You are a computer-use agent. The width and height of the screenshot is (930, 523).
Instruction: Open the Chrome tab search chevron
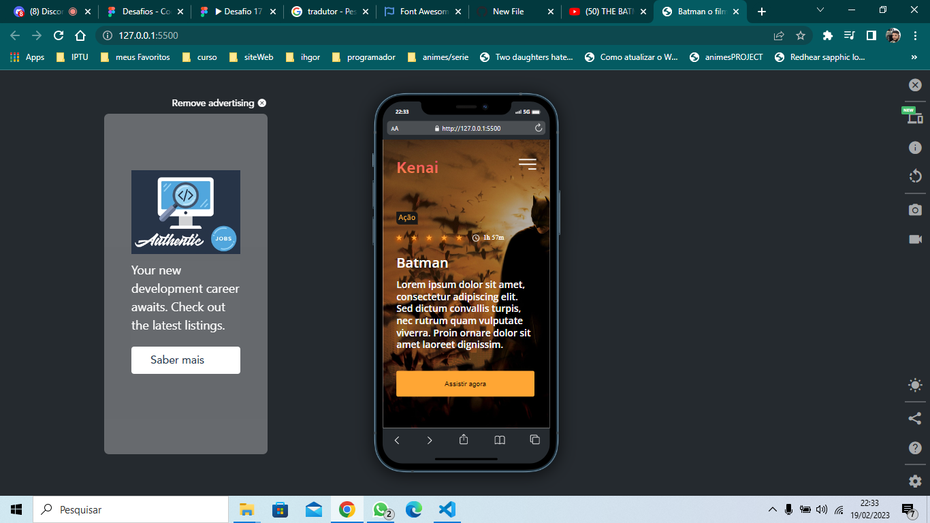(820, 10)
